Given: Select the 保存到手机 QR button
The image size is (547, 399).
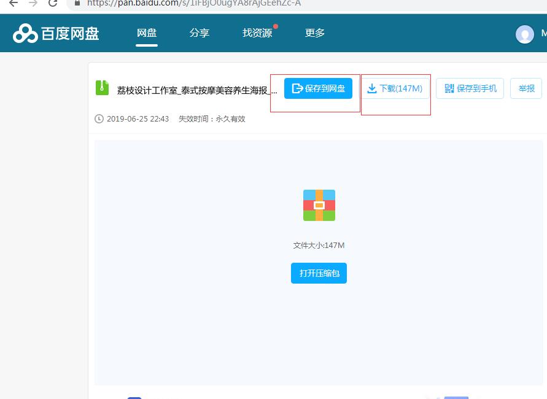Looking at the screenshot, I should click(470, 88).
